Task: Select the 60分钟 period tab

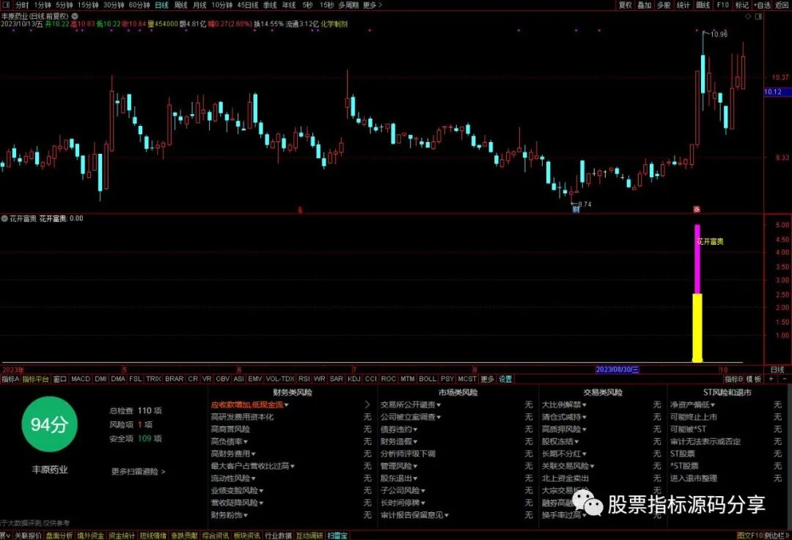Action: (139, 5)
